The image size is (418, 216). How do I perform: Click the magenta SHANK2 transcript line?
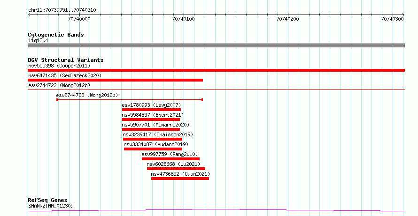coord(216,210)
